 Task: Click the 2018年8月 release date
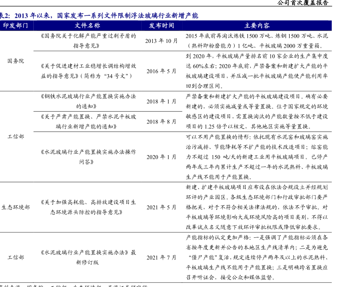pos(161,121)
